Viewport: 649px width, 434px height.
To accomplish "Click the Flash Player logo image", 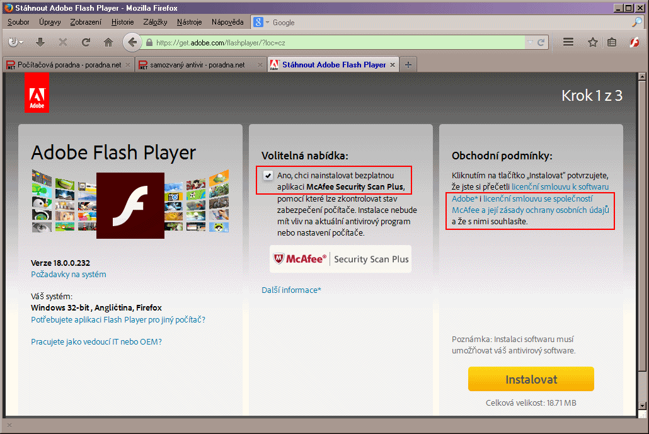I will (x=130, y=205).
